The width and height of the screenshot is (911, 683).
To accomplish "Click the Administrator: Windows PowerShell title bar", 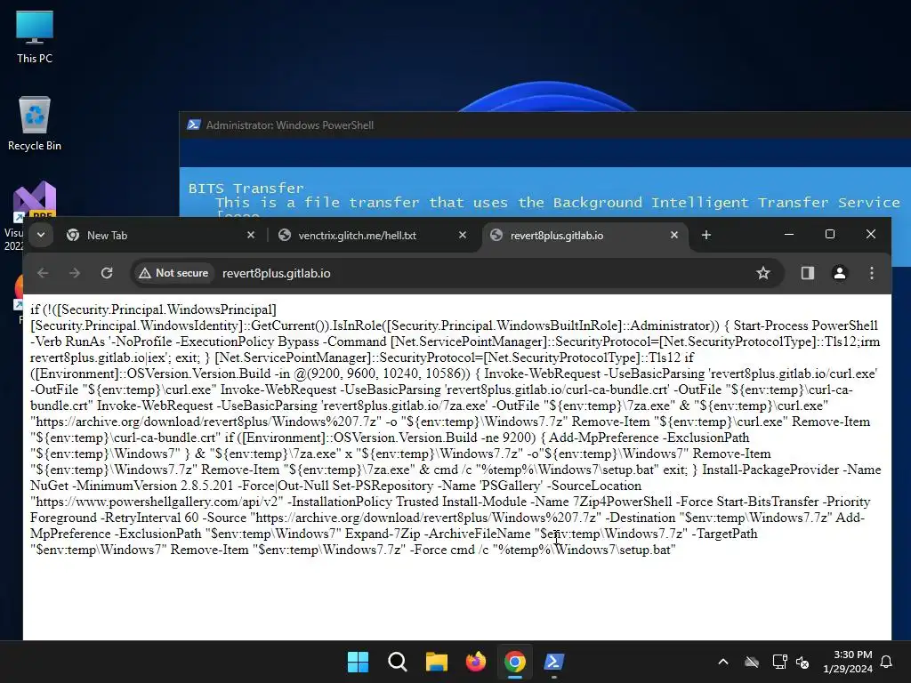I will (x=545, y=125).
